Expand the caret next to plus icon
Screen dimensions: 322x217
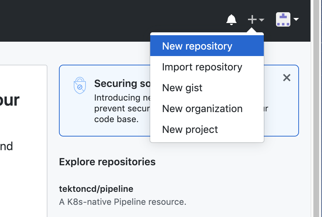click(x=261, y=20)
